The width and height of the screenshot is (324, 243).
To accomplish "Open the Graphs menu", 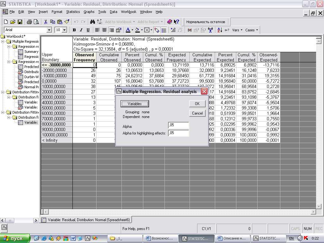I will (x=89, y=12).
